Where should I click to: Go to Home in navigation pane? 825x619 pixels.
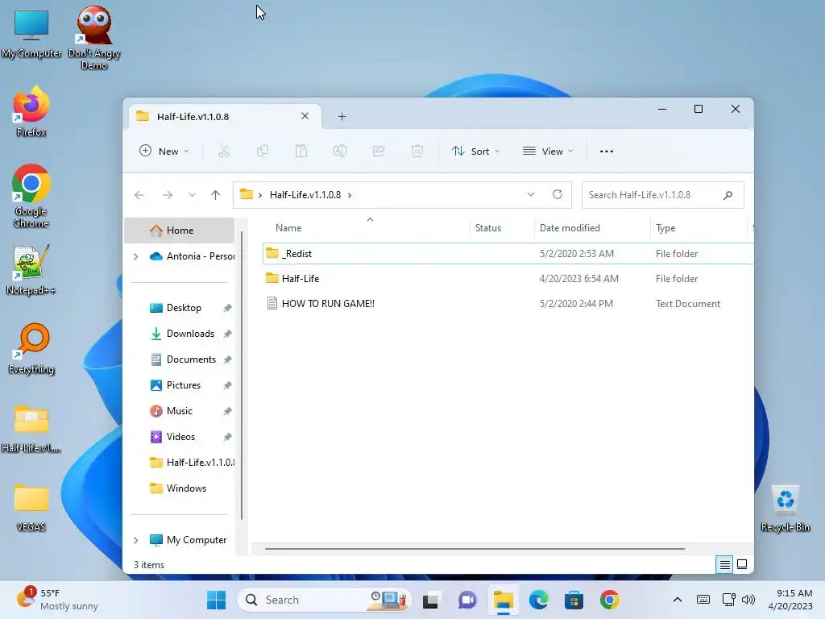tap(180, 231)
